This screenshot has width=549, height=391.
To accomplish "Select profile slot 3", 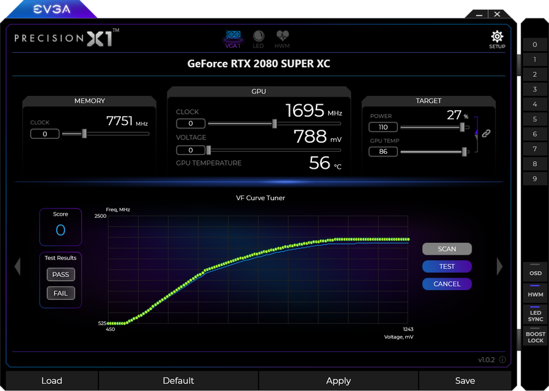I will pos(535,89).
